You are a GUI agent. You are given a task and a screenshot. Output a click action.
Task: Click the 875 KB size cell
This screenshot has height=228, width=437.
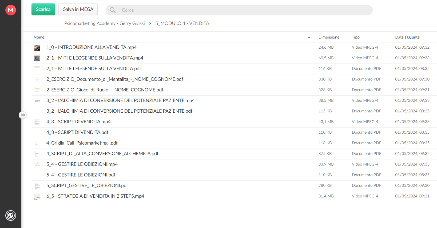pos(325,154)
